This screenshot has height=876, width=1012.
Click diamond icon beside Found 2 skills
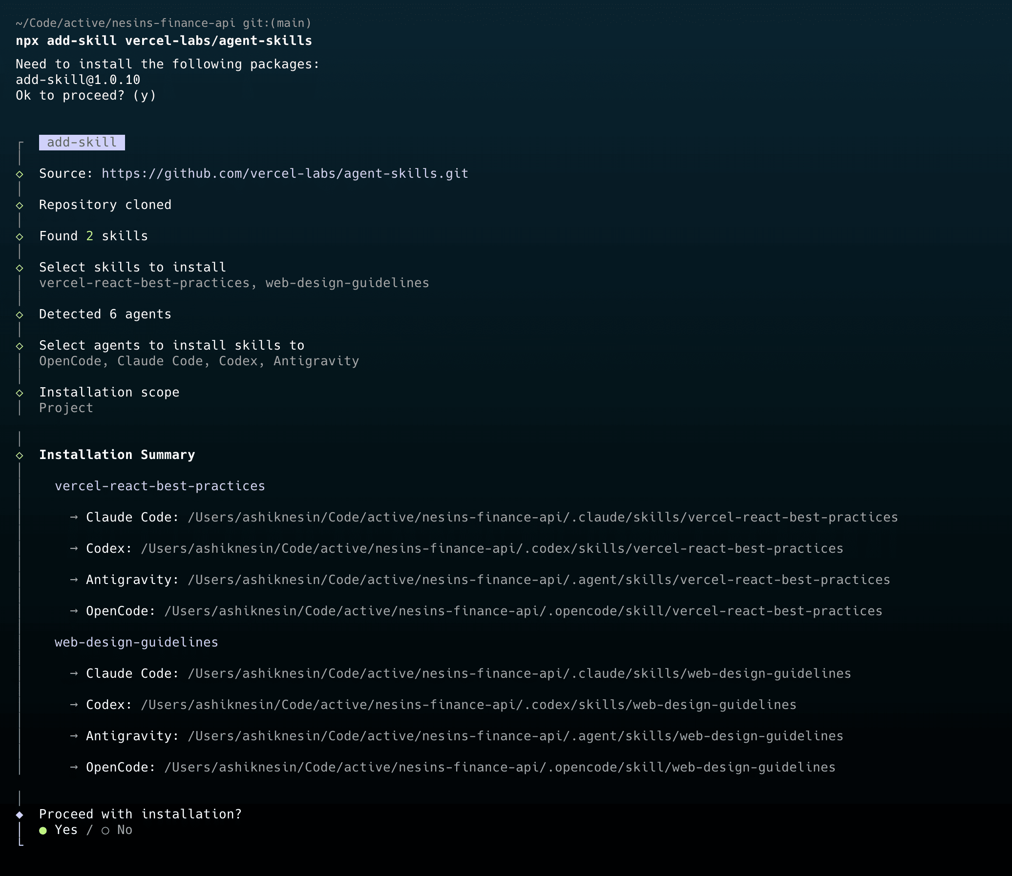click(x=20, y=237)
